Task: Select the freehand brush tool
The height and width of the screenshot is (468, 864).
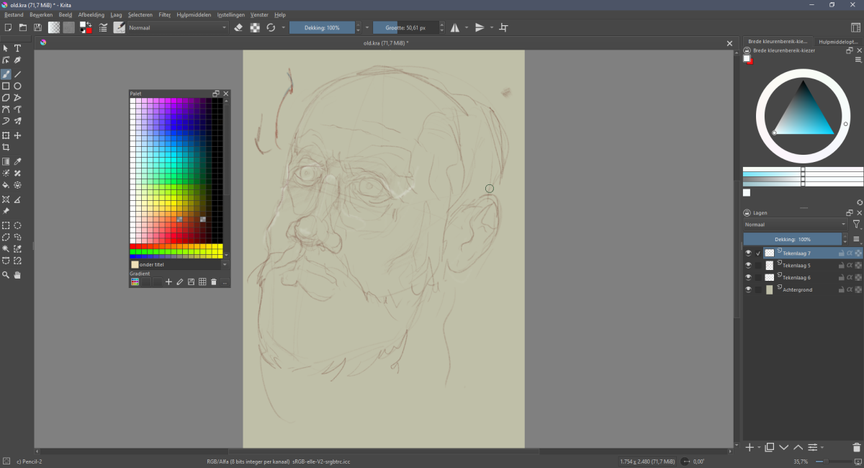Action: [x=6, y=74]
